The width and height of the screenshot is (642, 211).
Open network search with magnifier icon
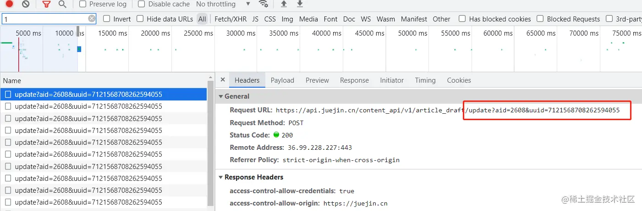(x=62, y=4)
